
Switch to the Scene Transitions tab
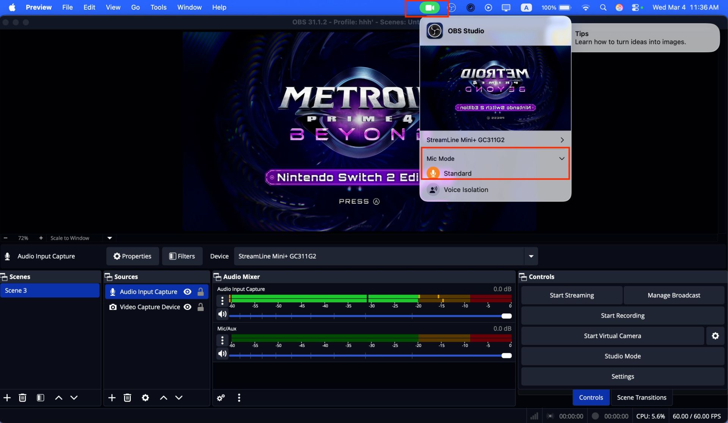(642, 398)
